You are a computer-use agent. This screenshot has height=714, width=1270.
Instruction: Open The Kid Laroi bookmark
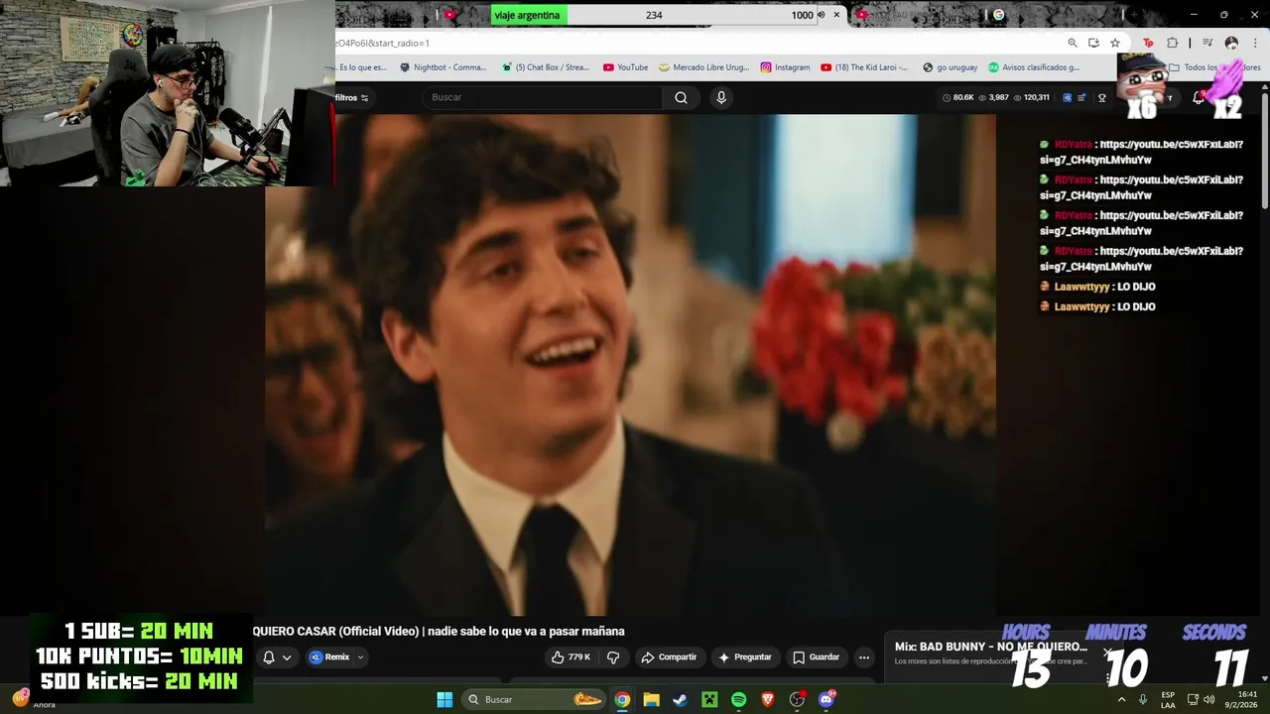pos(864,67)
